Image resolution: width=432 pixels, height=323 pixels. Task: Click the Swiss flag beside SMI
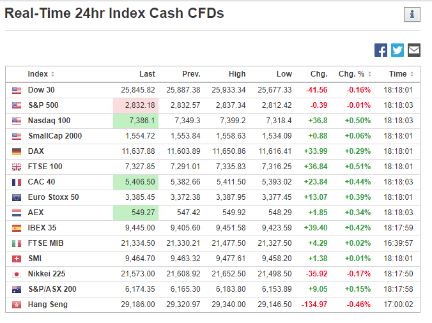click(16, 259)
